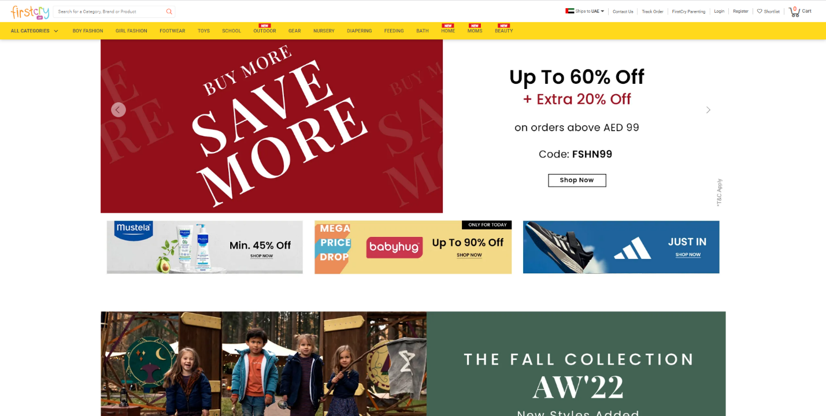
Task: Select the Beauty category with NEW tag
Action: pyautogui.click(x=503, y=29)
